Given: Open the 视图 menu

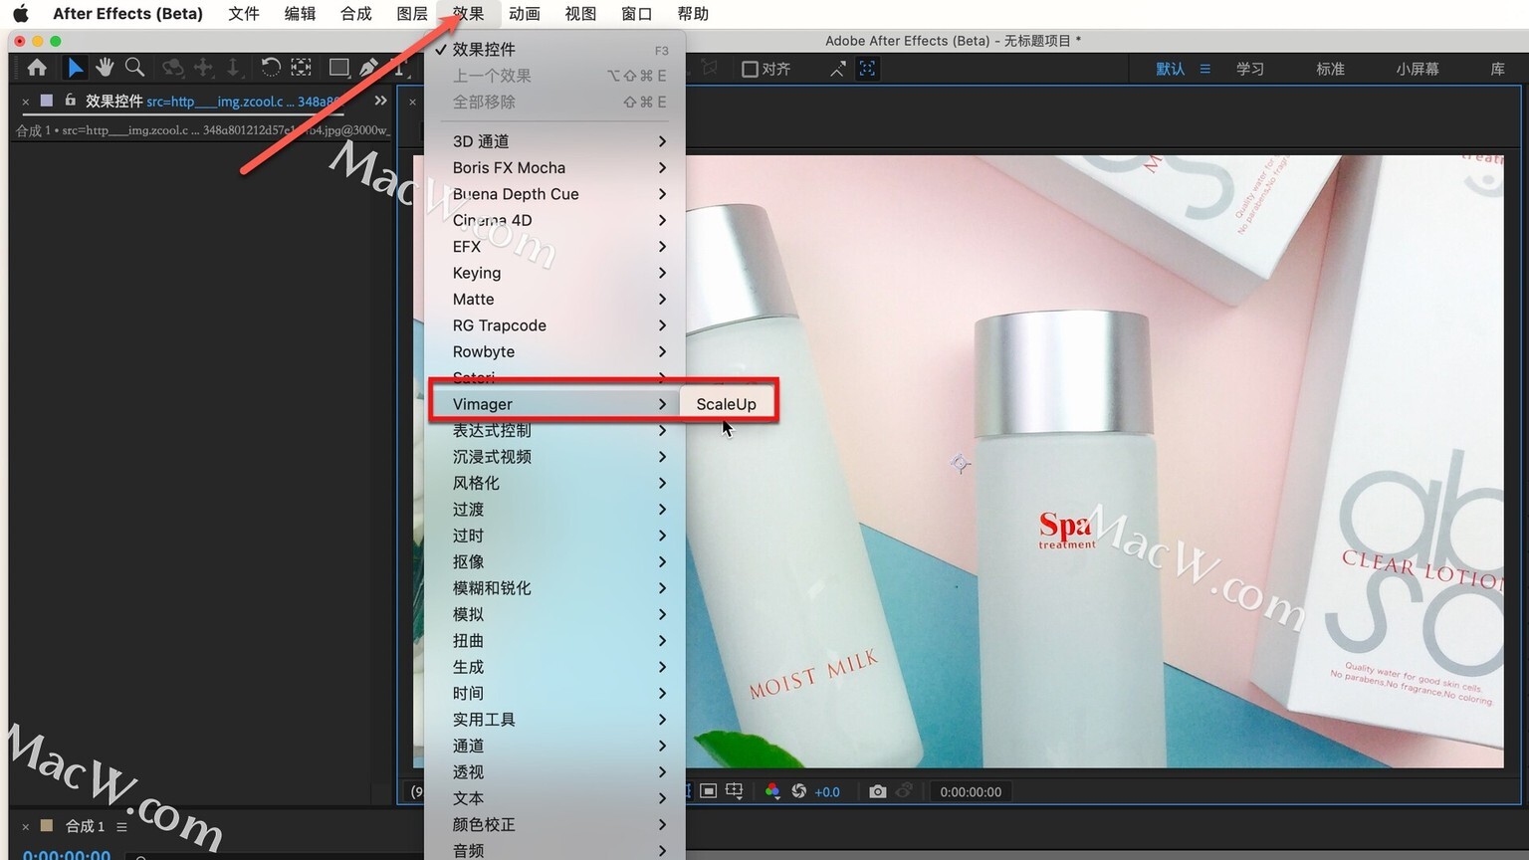Looking at the screenshot, I should click(580, 14).
